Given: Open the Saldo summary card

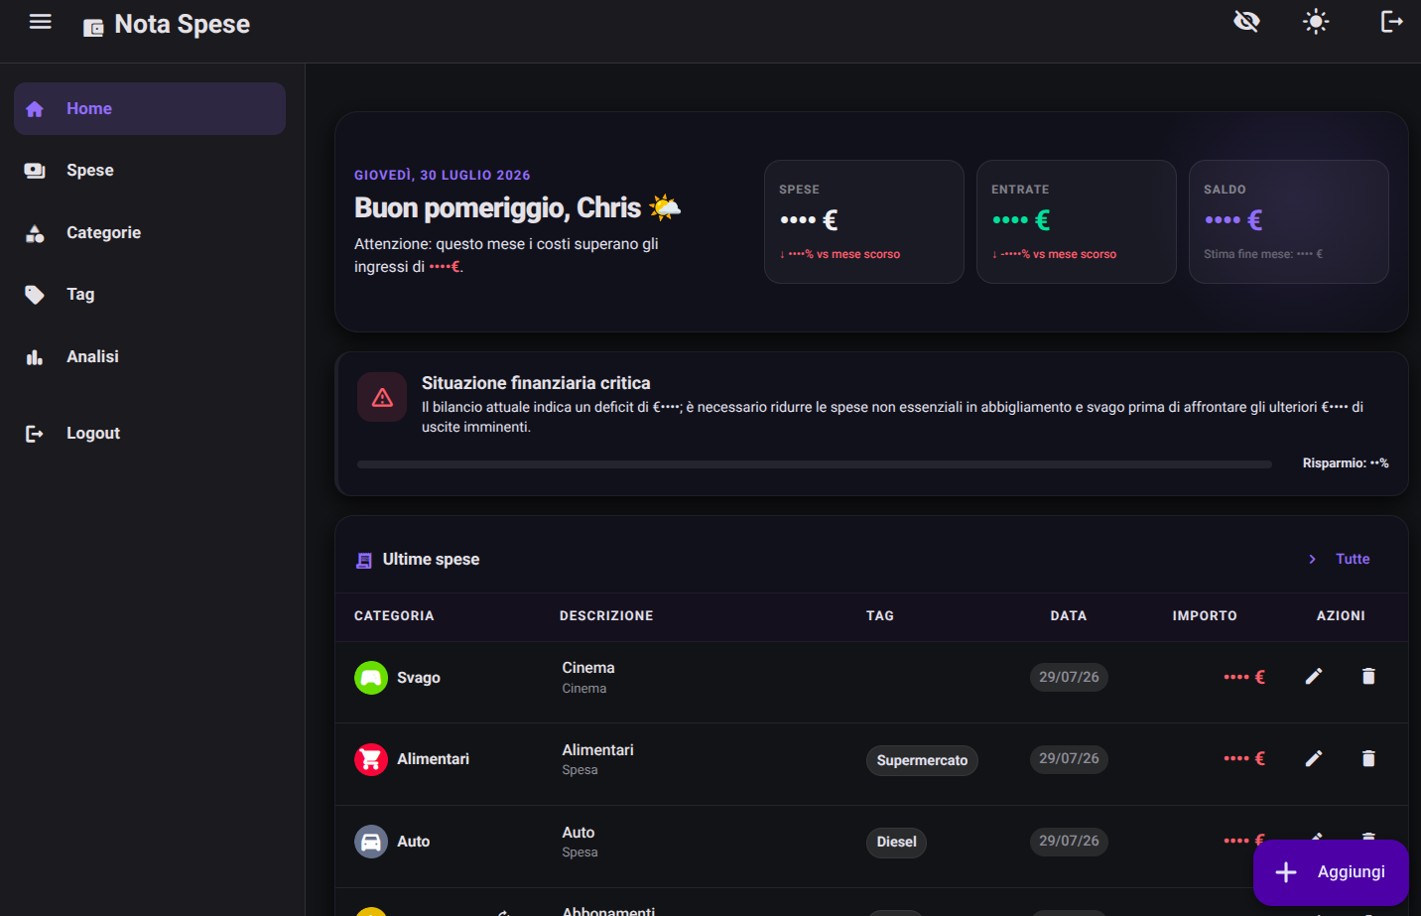Looking at the screenshot, I should click(x=1289, y=221).
